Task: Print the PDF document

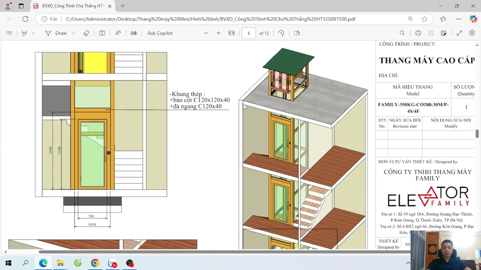Action: click(418, 33)
